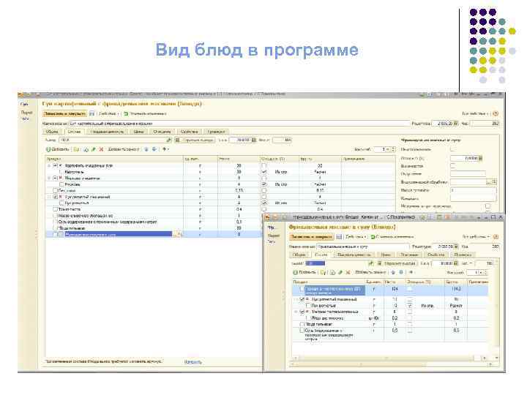Toggle the first checkbox in soup window right-side panel
The width and height of the screenshot is (527, 395).
[x=453, y=149]
